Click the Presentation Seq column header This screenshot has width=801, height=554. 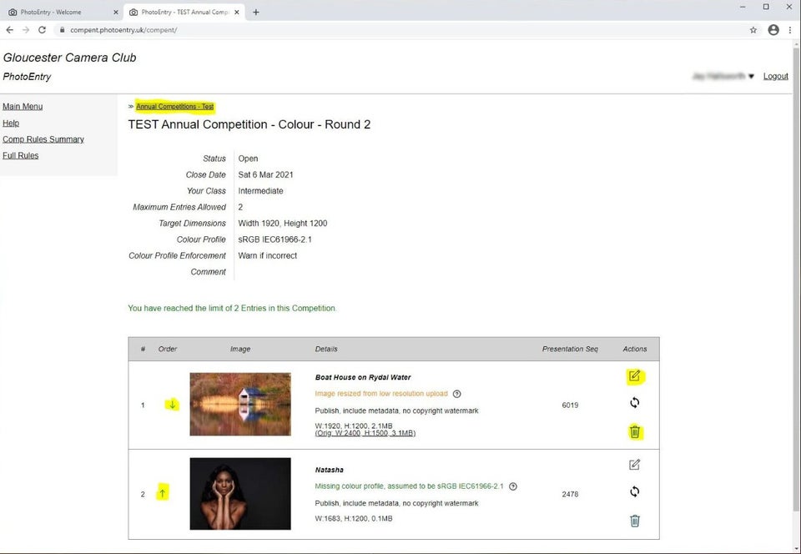[570, 349]
